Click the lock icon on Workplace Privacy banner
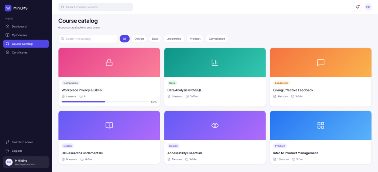The width and height of the screenshot is (378, 172). (109, 63)
